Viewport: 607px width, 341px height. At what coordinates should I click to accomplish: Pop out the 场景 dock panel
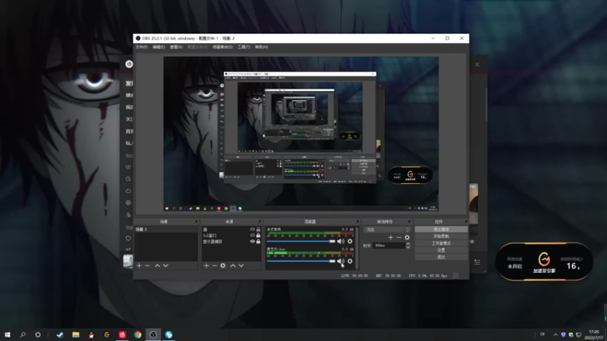[x=197, y=221]
